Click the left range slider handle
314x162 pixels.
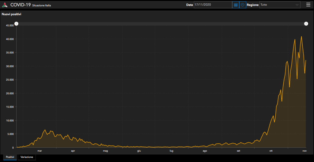click(17, 24)
